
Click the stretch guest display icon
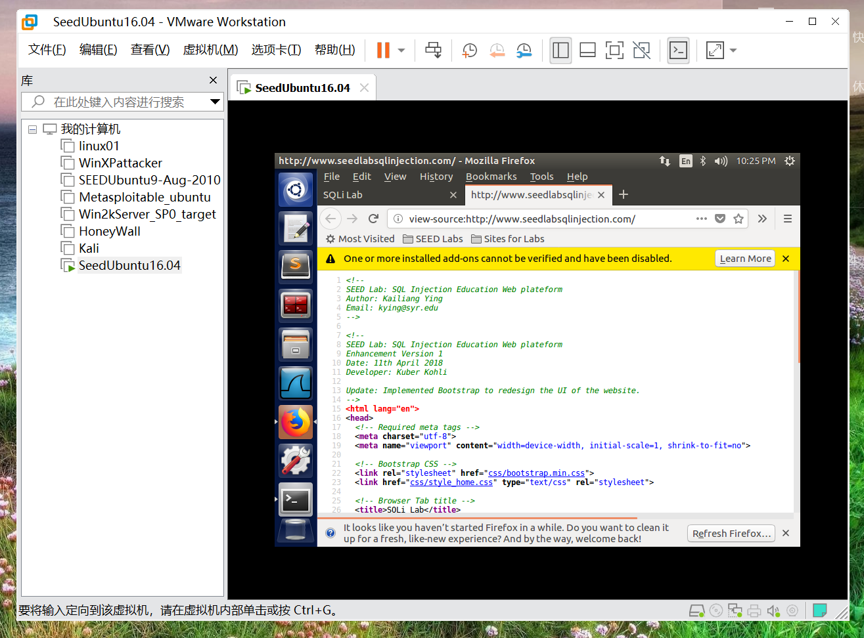[714, 50]
